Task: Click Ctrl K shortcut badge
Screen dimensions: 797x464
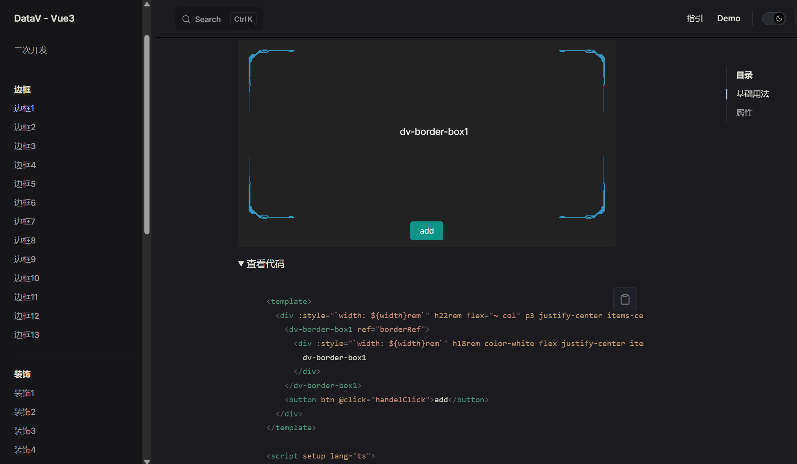Action: (x=243, y=19)
